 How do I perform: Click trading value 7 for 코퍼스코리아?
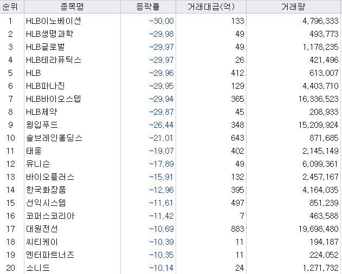pos(242,216)
